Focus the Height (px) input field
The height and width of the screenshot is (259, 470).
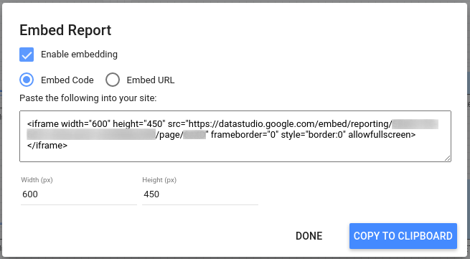(200, 194)
